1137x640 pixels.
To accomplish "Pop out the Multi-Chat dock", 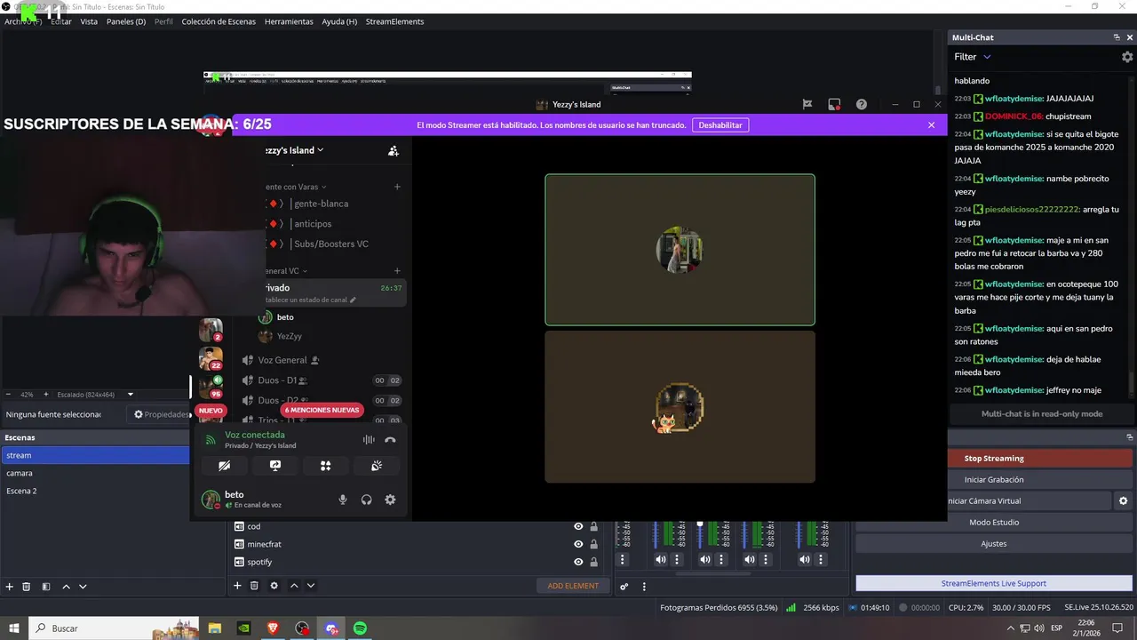I will click(1117, 37).
